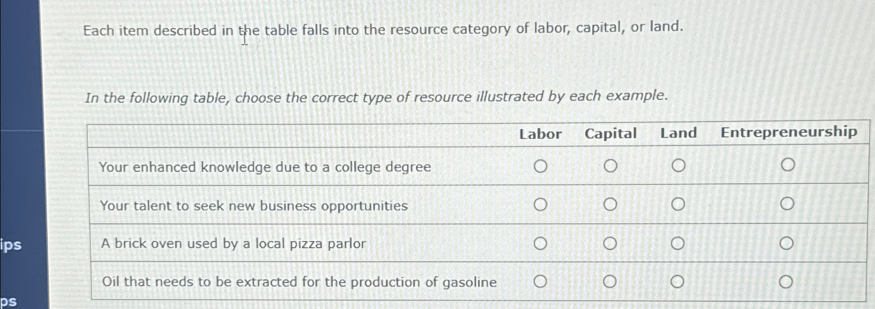Screen dimensions: 875x309
Task: Select Labor for talent to seek business opportunities
Action: [542, 204]
